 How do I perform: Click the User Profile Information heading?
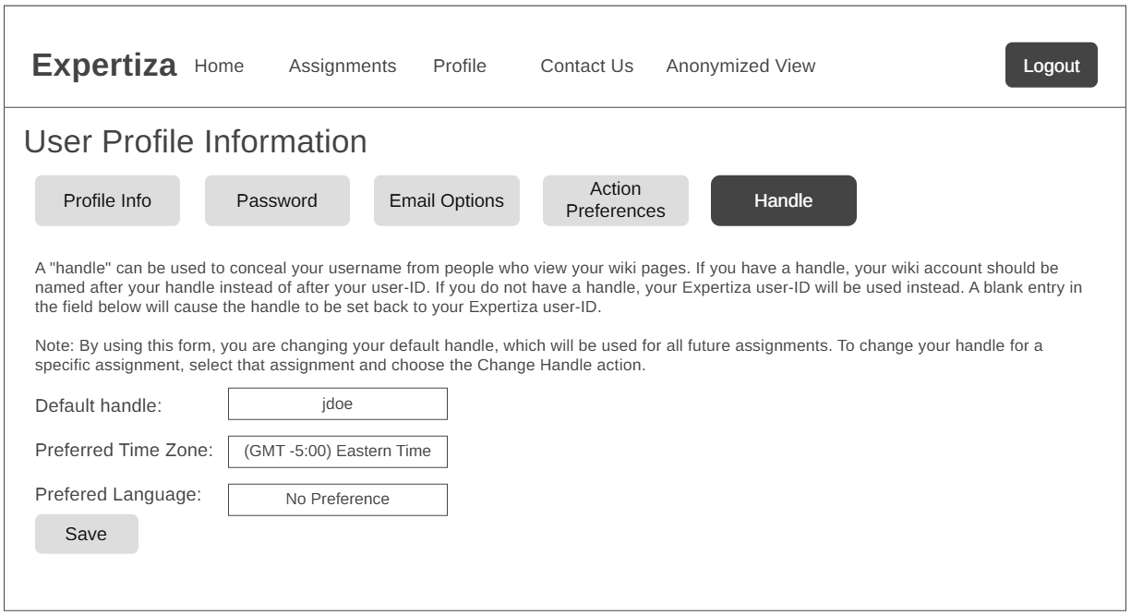(195, 142)
